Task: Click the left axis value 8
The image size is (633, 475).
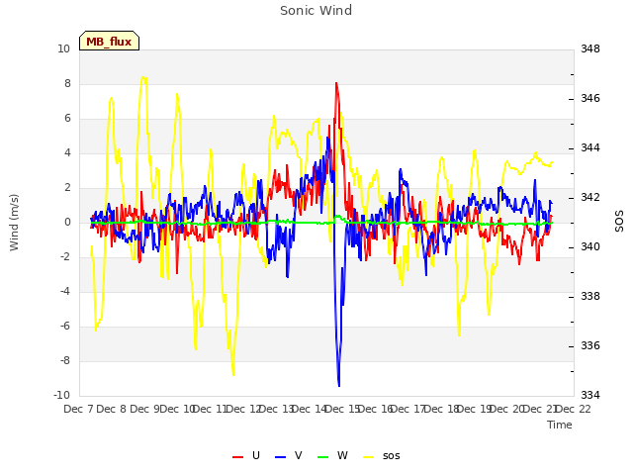Action: (67, 83)
